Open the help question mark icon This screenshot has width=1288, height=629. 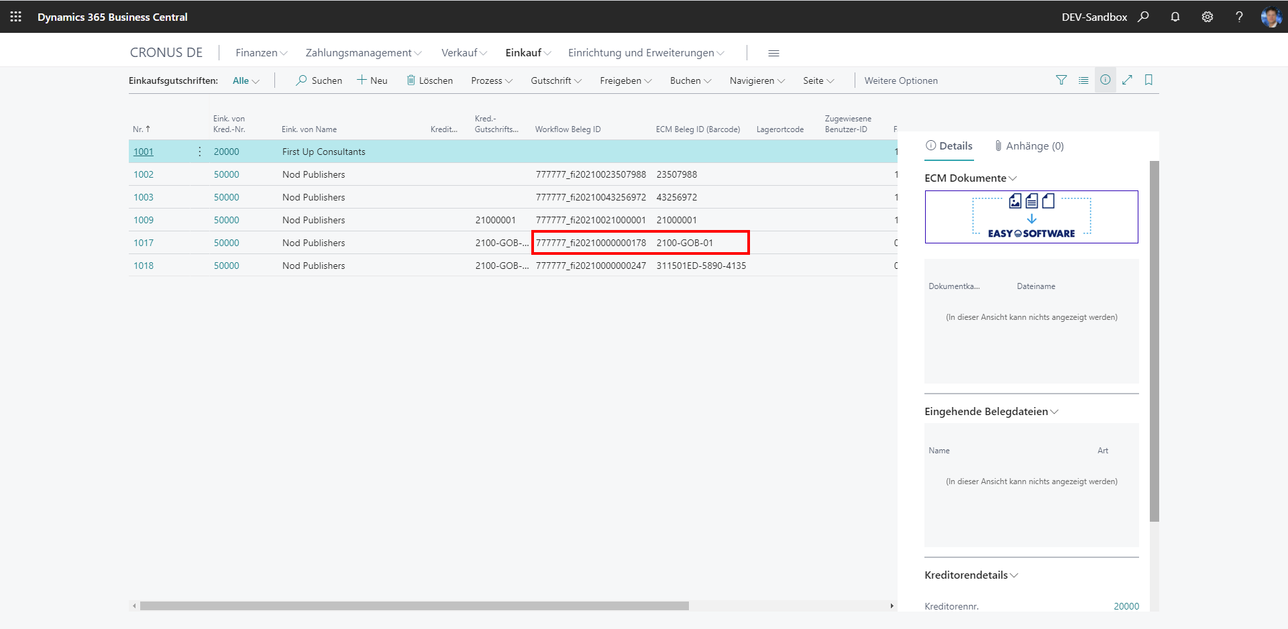point(1239,17)
